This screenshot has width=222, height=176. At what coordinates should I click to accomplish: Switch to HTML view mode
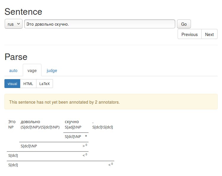click(x=28, y=84)
